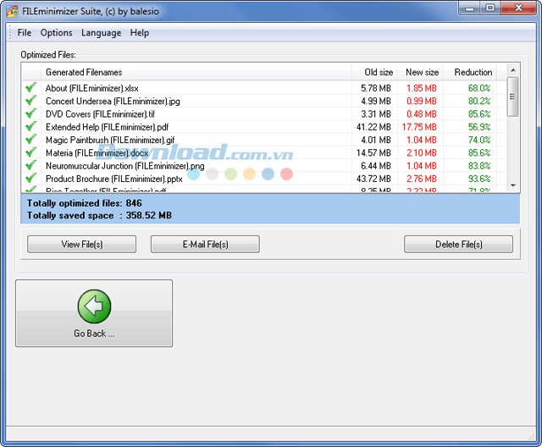This screenshot has width=542, height=447.
Task: Click green checkmark for Materia docx
Action: pos(30,152)
